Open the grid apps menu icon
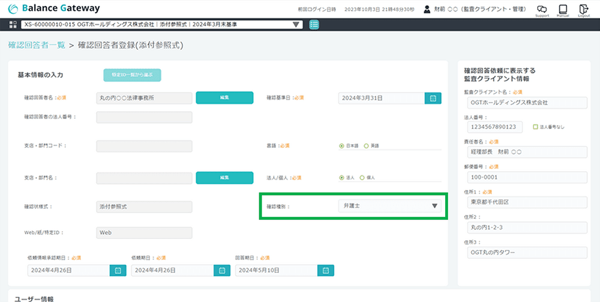The width and height of the screenshot is (600, 302). pyautogui.click(x=13, y=25)
